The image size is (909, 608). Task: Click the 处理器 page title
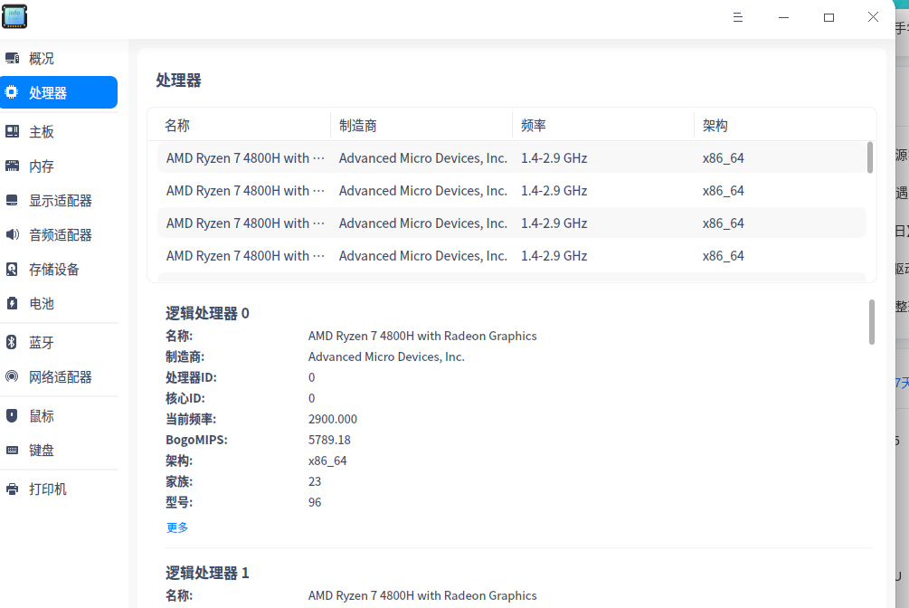[x=178, y=80]
